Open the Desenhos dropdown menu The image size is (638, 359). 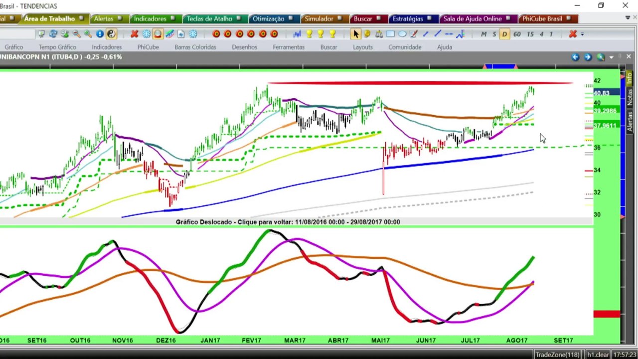coord(244,47)
